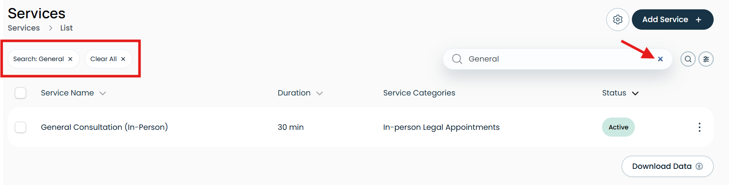The width and height of the screenshot is (729, 185).
Task: Click the Active status badge
Action: [x=618, y=127]
